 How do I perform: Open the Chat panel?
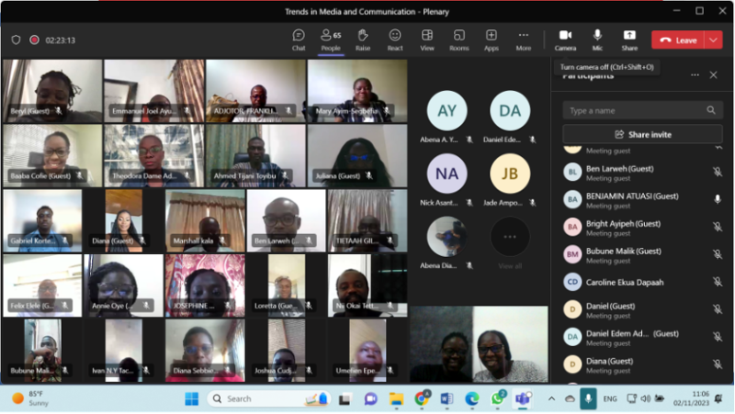[299, 39]
